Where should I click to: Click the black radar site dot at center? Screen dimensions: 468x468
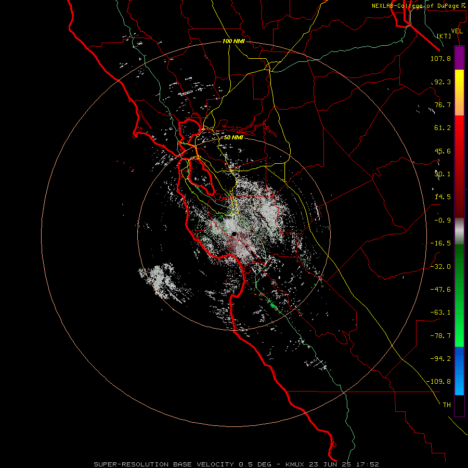coord(234,234)
